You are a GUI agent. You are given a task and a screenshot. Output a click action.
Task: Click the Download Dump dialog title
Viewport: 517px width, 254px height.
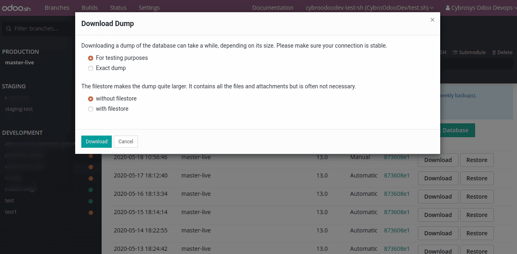(108, 24)
